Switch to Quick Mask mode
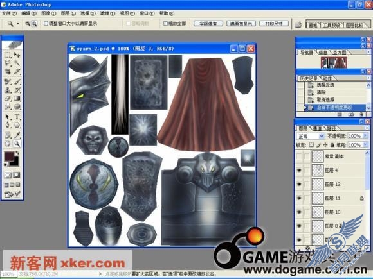The image size is (373, 279). pos(17,175)
